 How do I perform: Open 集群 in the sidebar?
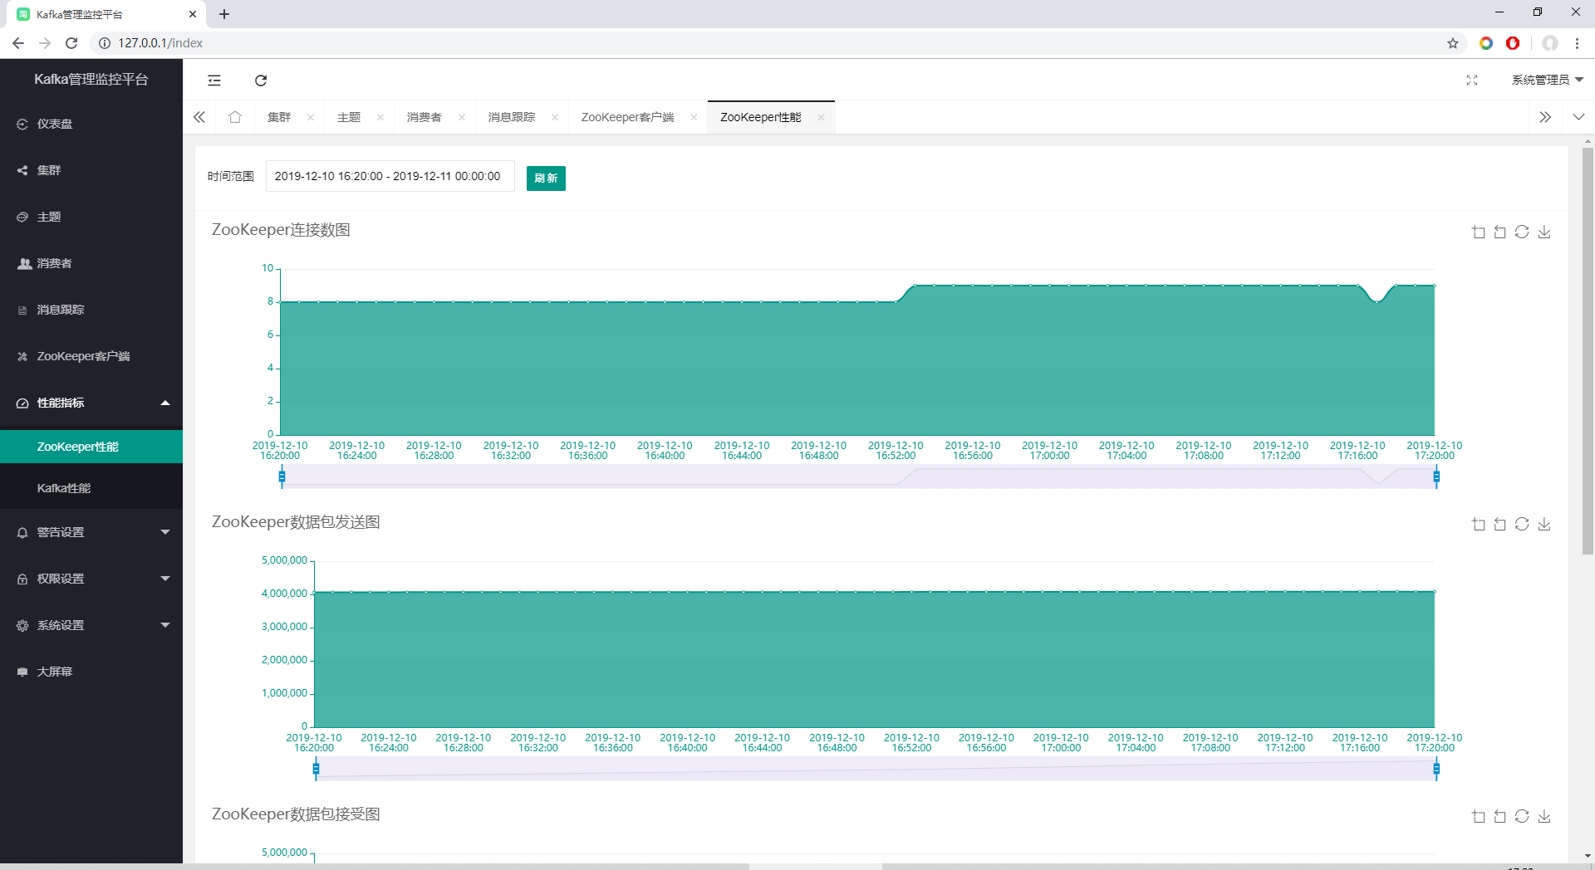[91, 170]
